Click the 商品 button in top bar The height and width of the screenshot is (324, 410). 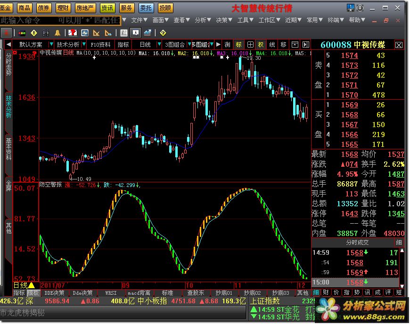coord(25,8)
